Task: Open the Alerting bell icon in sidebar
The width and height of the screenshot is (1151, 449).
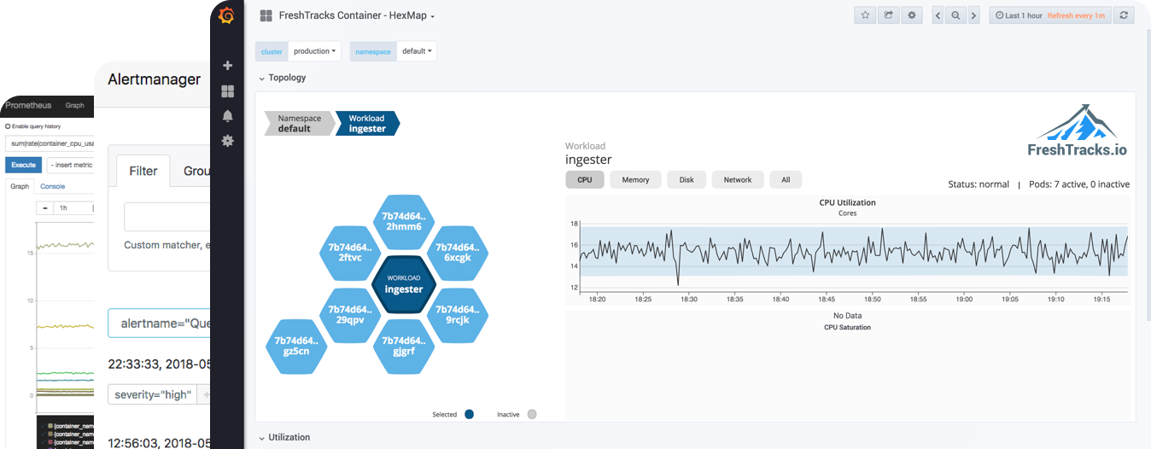Action: pyautogui.click(x=227, y=116)
